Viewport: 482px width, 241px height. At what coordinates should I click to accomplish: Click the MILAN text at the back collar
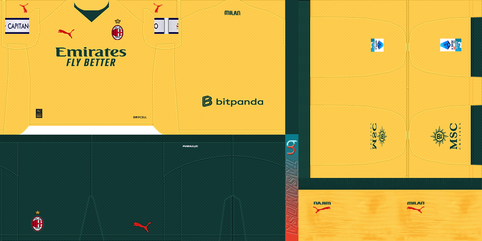tap(233, 13)
